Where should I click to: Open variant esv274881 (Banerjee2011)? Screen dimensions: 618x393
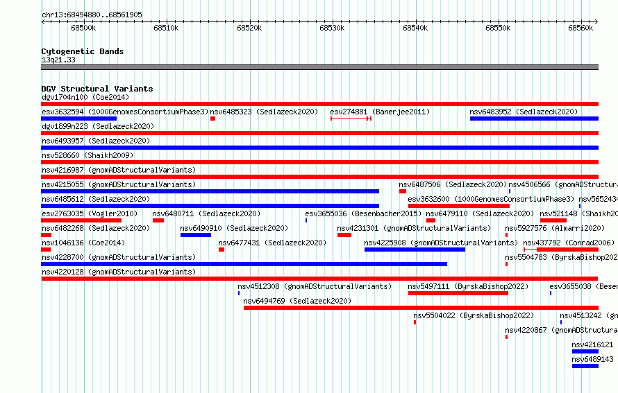(x=380, y=112)
